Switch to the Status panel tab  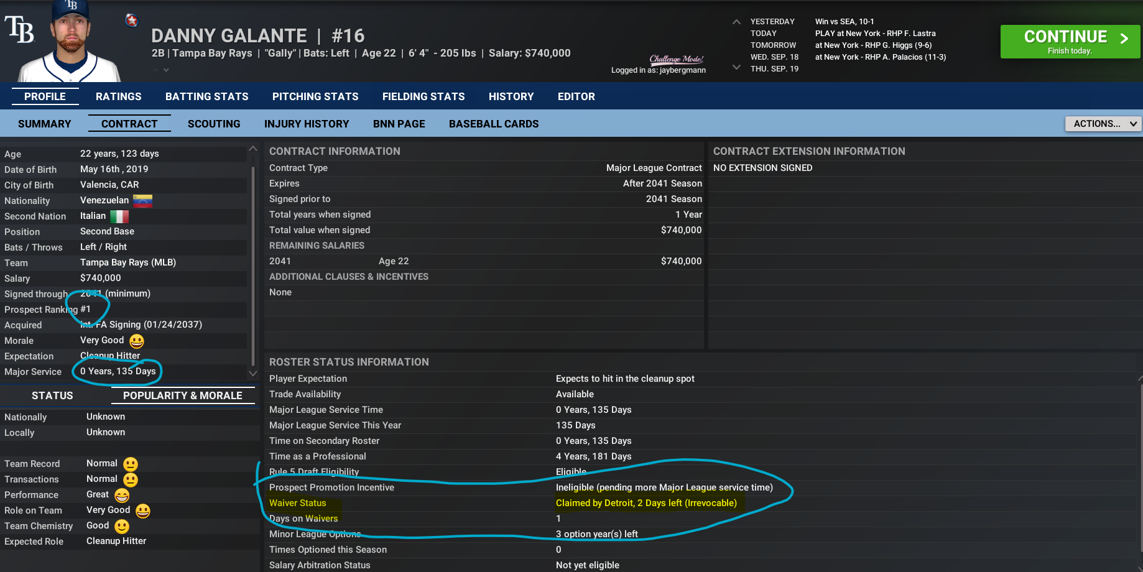[x=52, y=395]
